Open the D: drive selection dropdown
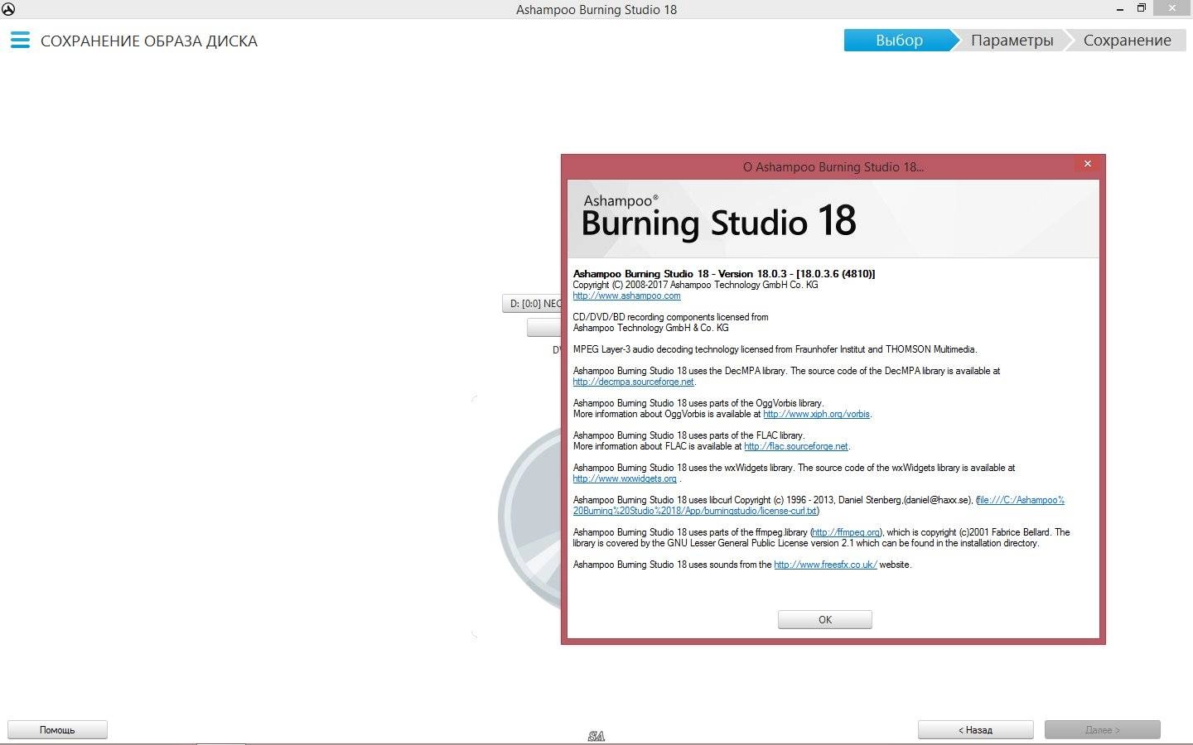The width and height of the screenshot is (1193, 745). (532, 304)
